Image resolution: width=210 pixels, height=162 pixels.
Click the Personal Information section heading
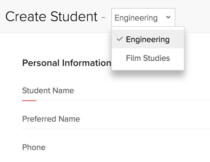67,63
